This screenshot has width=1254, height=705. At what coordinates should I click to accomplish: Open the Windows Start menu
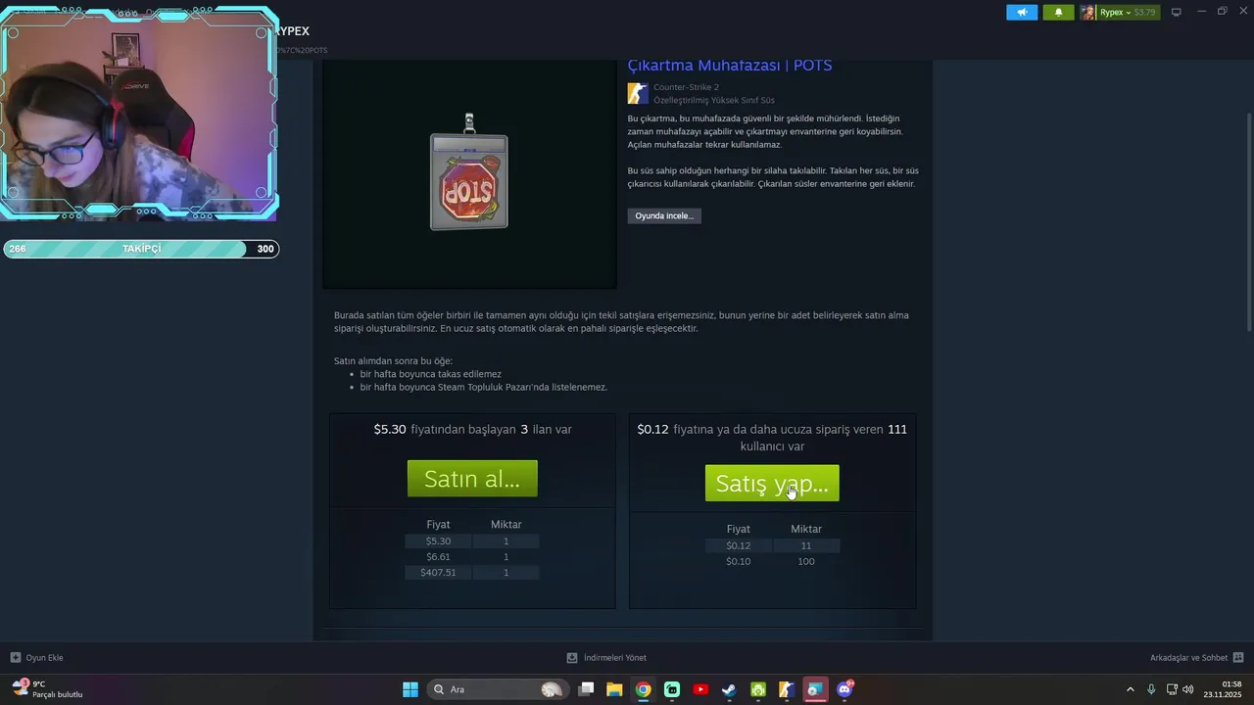point(410,689)
